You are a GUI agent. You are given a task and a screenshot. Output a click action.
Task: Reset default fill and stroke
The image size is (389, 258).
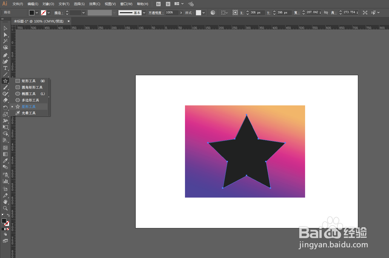(3, 215)
